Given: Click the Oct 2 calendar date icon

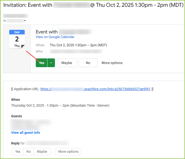Looking at the screenshot, I should (17, 39).
